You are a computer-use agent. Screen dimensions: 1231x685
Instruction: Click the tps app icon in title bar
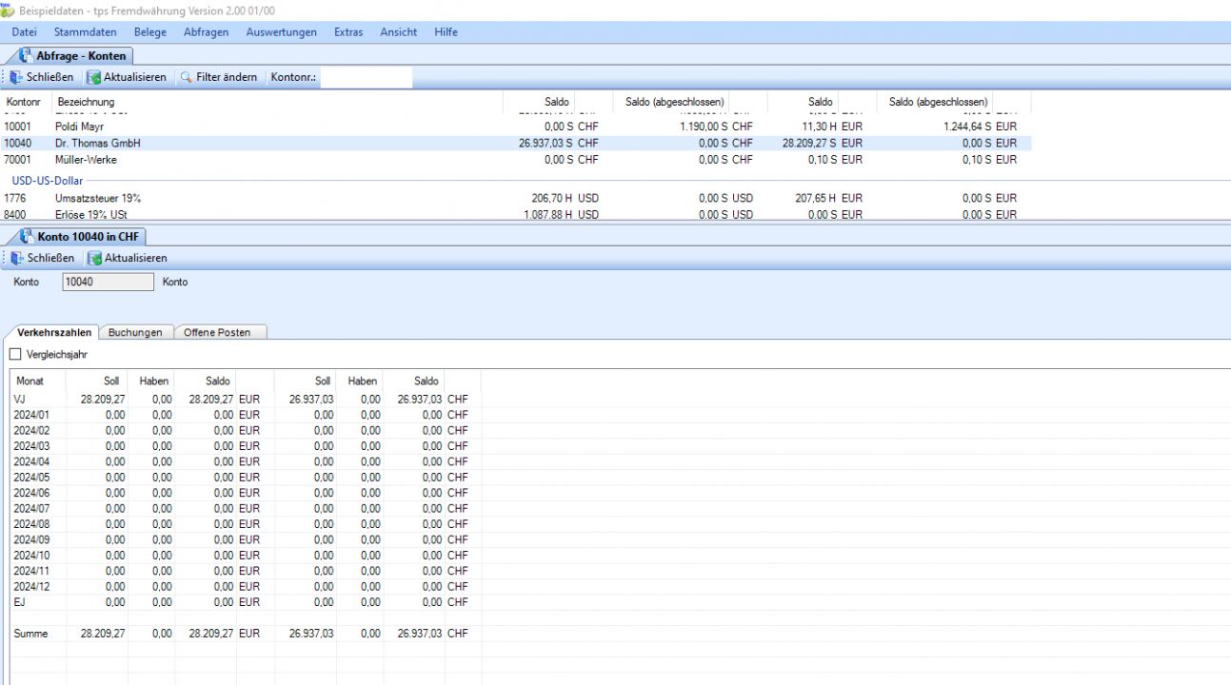click(x=8, y=10)
